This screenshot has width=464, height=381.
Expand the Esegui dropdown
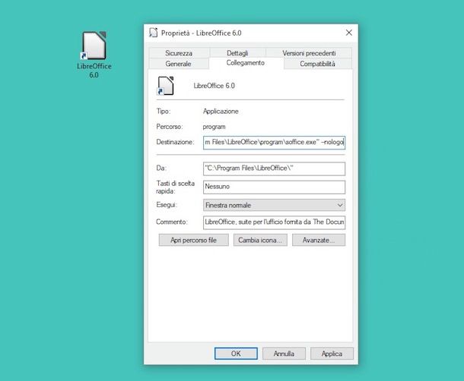pos(274,205)
